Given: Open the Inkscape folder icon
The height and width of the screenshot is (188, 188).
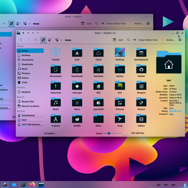Looking at the screenshot, I should click(77, 86).
